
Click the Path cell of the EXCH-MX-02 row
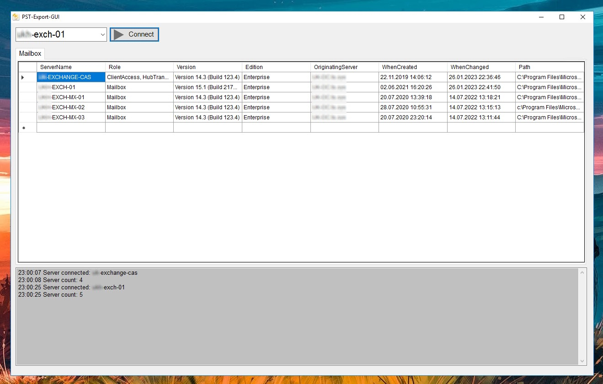click(550, 107)
